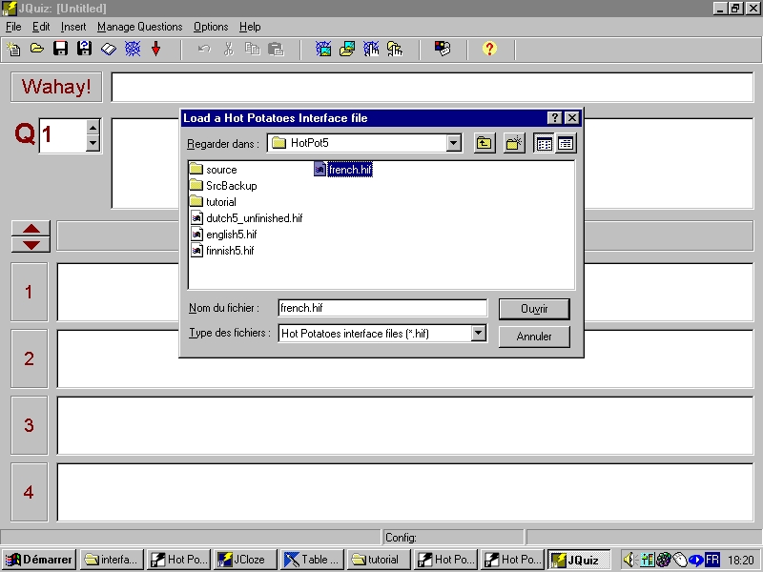Switch to the JCloze taskbar window
This screenshot has height=572, width=763.
[245, 560]
